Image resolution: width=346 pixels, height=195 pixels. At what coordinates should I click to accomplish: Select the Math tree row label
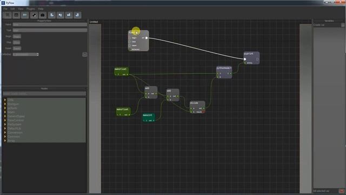click(11, 112)
